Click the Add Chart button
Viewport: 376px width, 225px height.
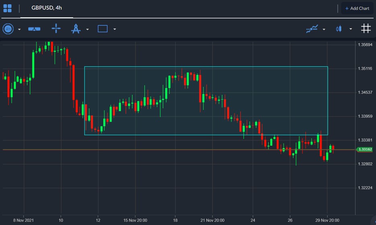pyautogui.click(x=357, y=8)
